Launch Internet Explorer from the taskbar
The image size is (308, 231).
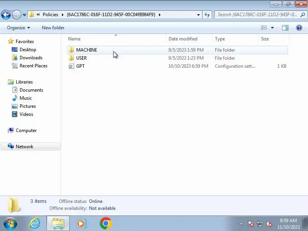pyautogui.click(x=34, y=224)
